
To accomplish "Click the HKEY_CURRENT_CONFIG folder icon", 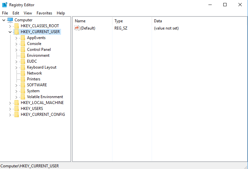I will [16, 115].
